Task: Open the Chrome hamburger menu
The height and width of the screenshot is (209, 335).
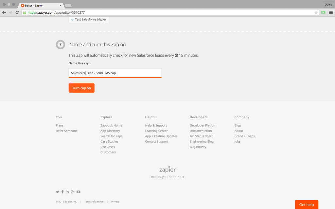Action: 331,13
